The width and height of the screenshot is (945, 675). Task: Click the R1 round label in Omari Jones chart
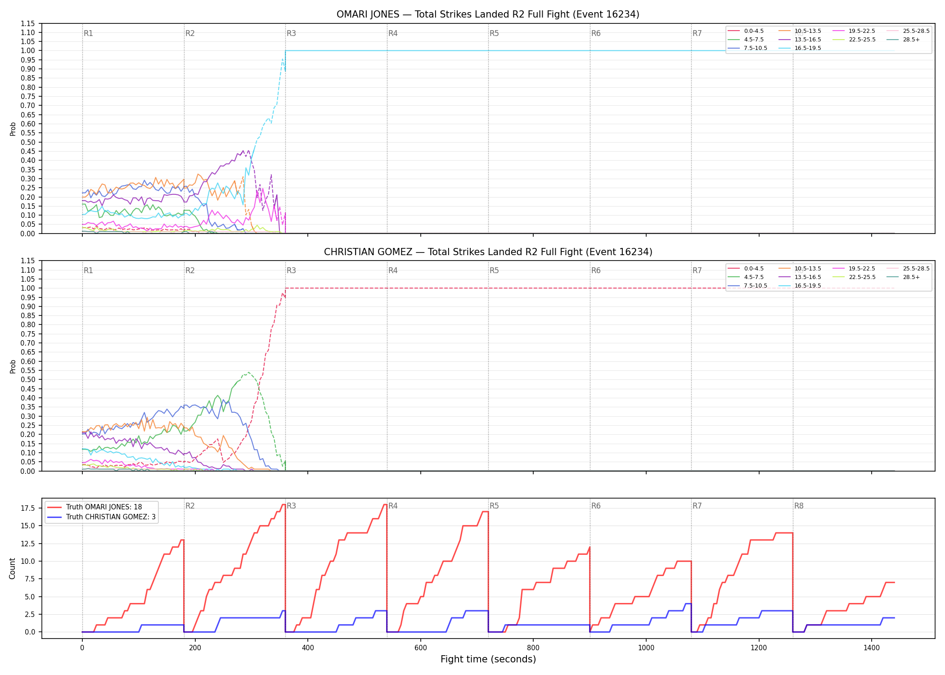(89, 33)
